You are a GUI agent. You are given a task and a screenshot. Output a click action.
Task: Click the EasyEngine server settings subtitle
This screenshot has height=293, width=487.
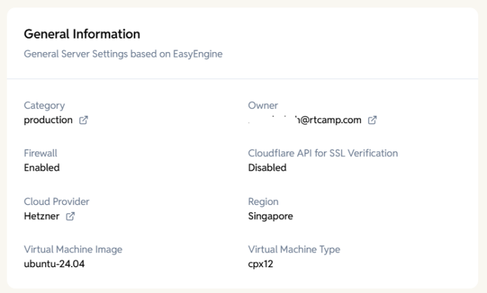pyautogui.click(x=123, y=53)
